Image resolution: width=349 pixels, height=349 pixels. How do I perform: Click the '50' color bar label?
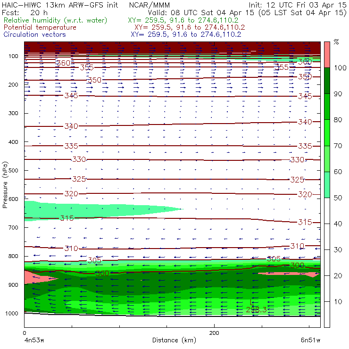[338, 198]
